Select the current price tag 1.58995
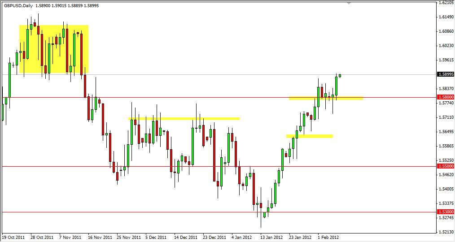 446,74
